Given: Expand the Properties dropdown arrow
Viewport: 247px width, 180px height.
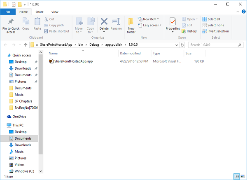Looking at the screenshot, I should (172, 32).
